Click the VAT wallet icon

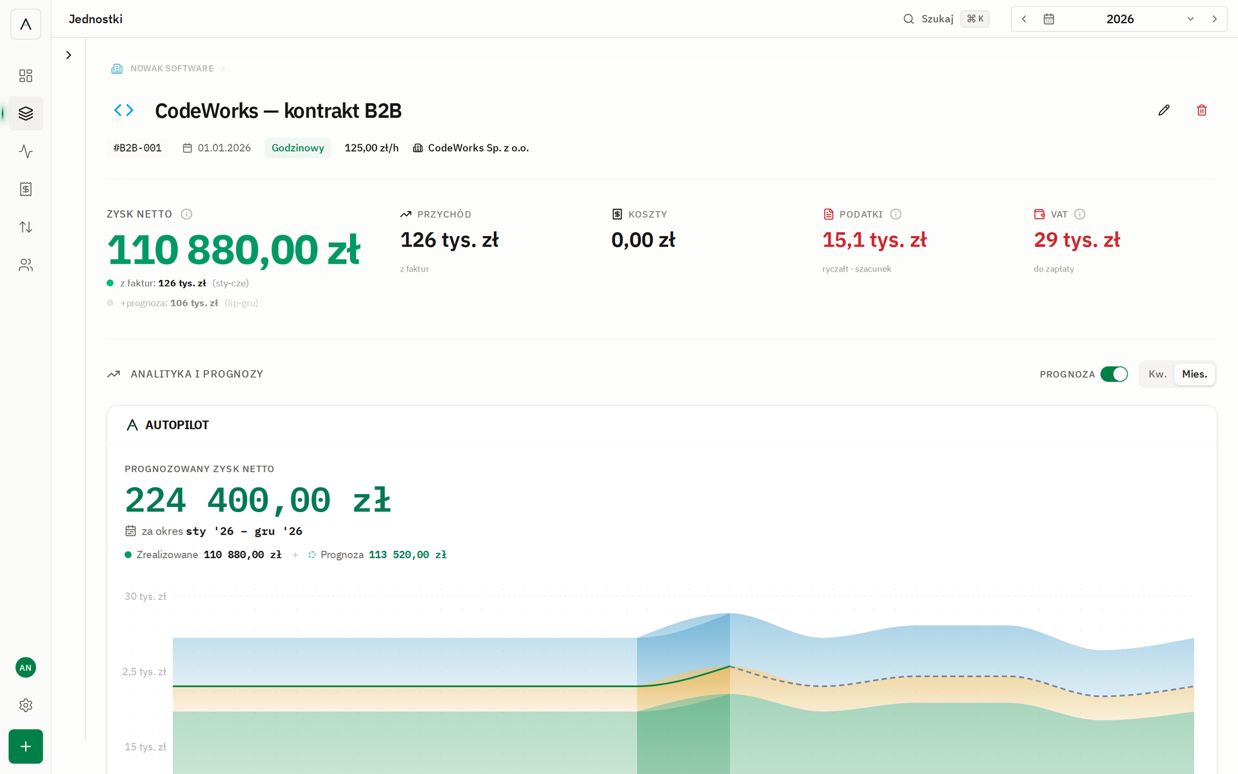pos(1039,214)
